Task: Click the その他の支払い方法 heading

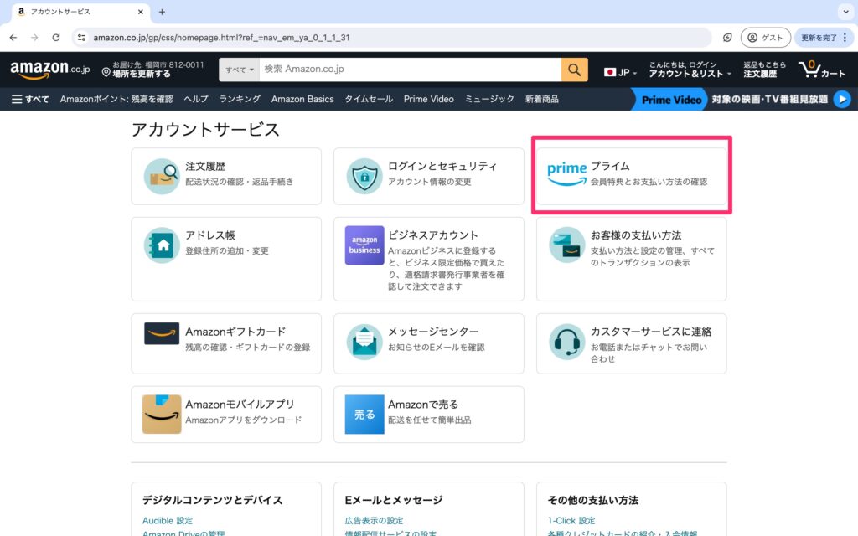Action: pyautogui.click(x=593, y=500)
